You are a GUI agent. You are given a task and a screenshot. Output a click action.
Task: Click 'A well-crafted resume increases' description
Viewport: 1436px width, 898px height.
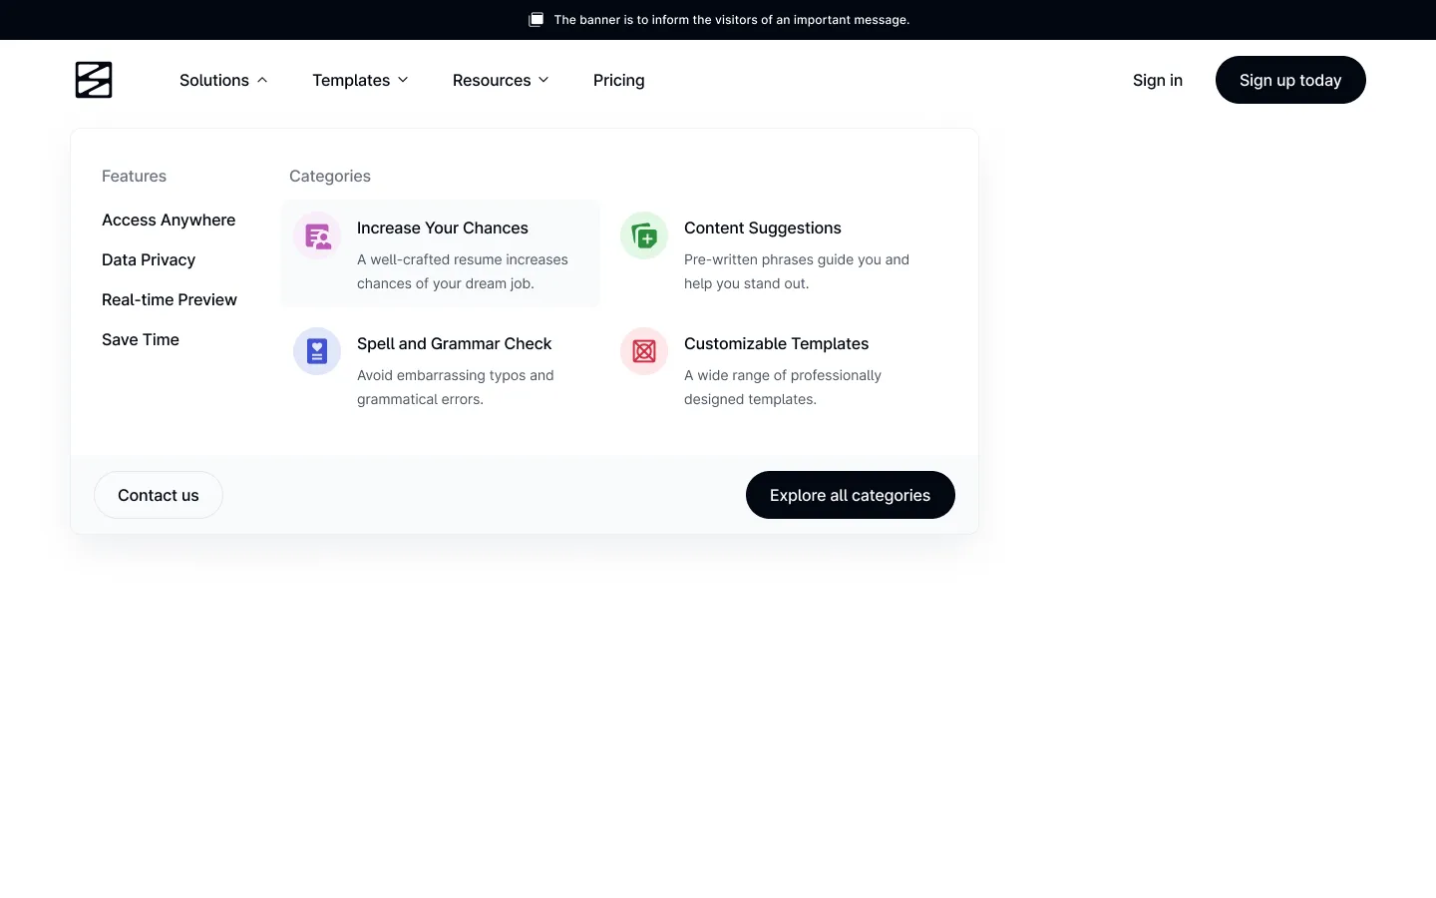[463, 271]
